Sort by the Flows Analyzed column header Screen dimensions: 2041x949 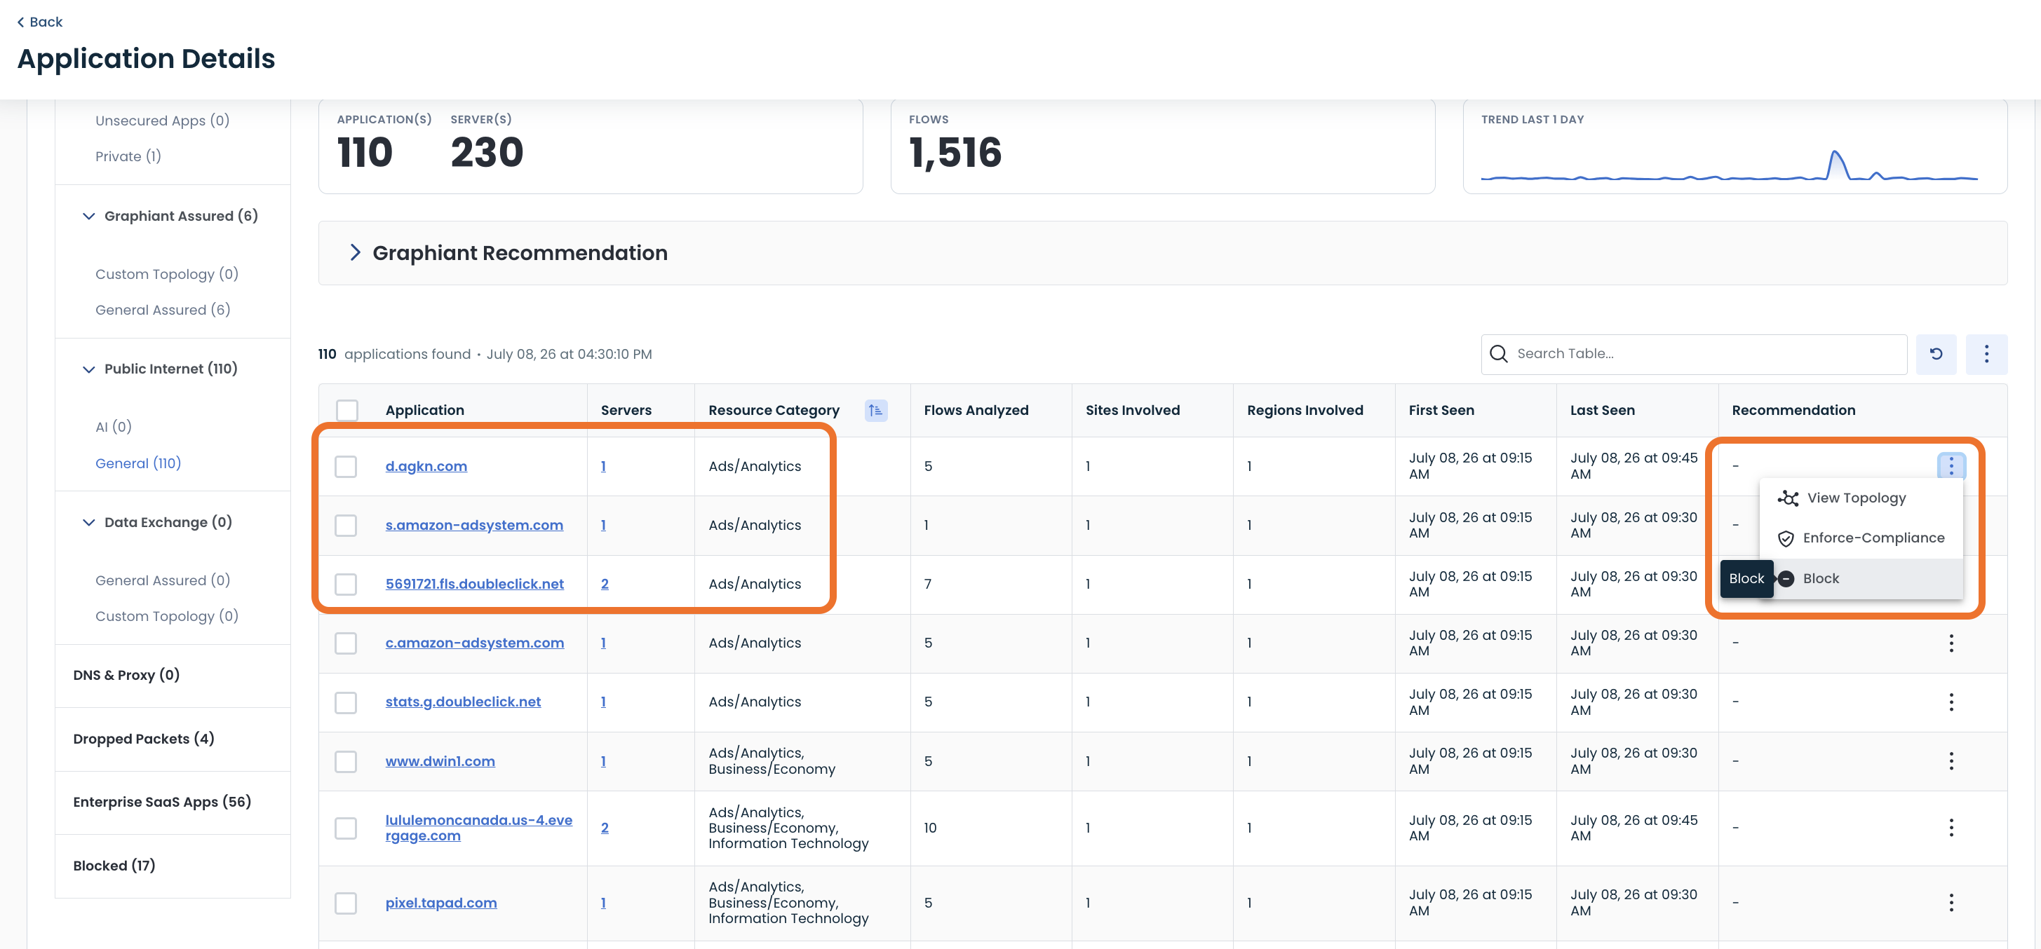click(x=976, y=410)
